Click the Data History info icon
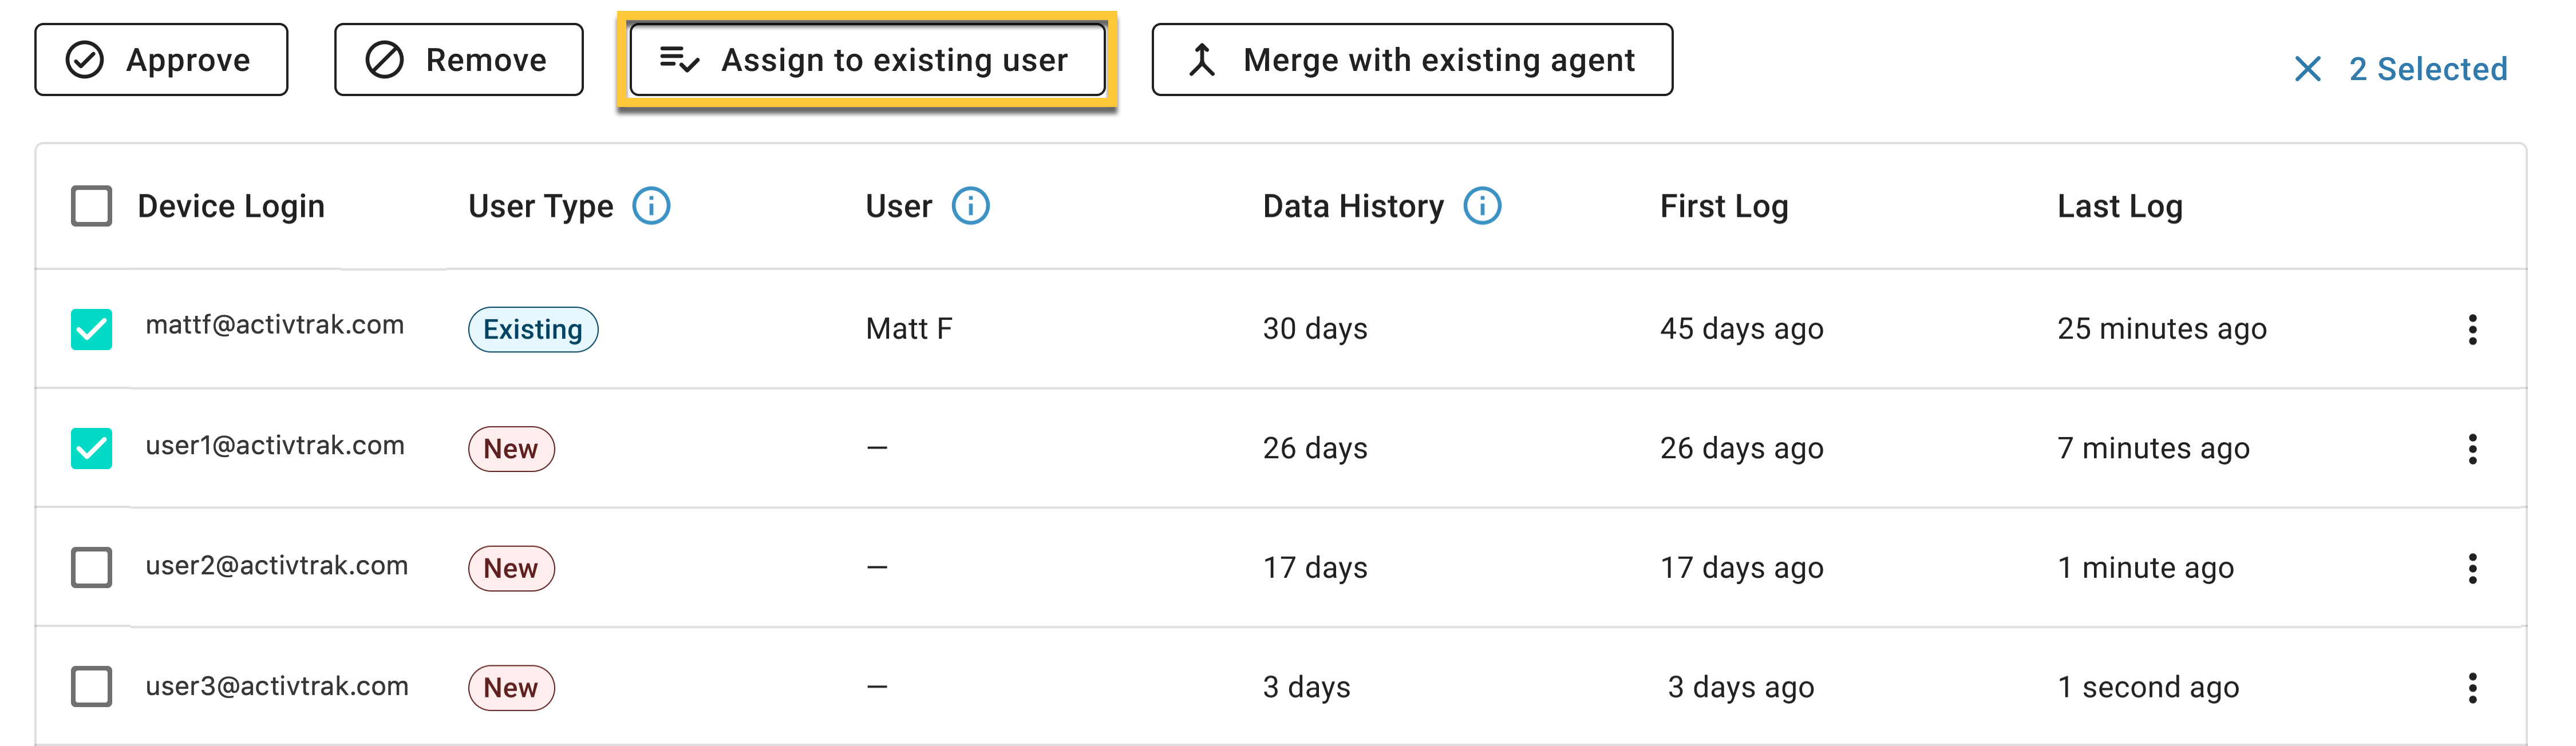Viewport: 2576px width, 746px height. point(1482,206)
